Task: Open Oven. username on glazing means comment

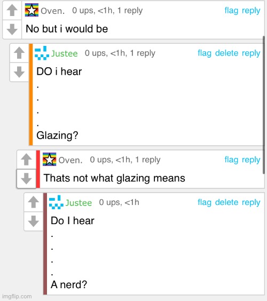Action: (x=70, y=160)
